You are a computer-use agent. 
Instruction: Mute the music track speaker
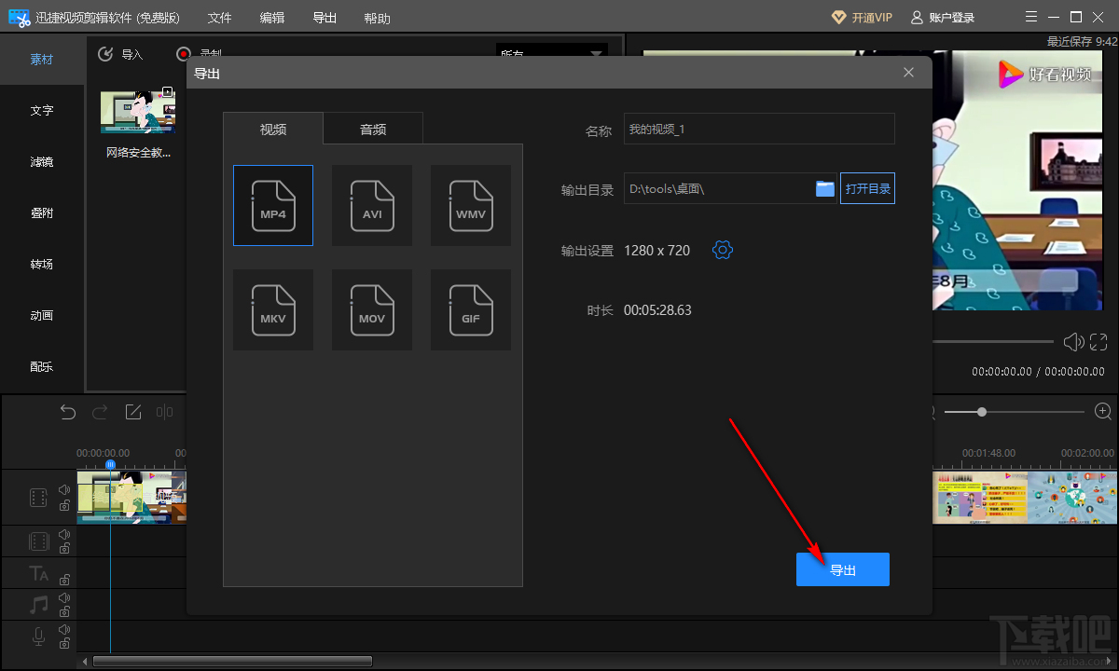click(64, 597)
